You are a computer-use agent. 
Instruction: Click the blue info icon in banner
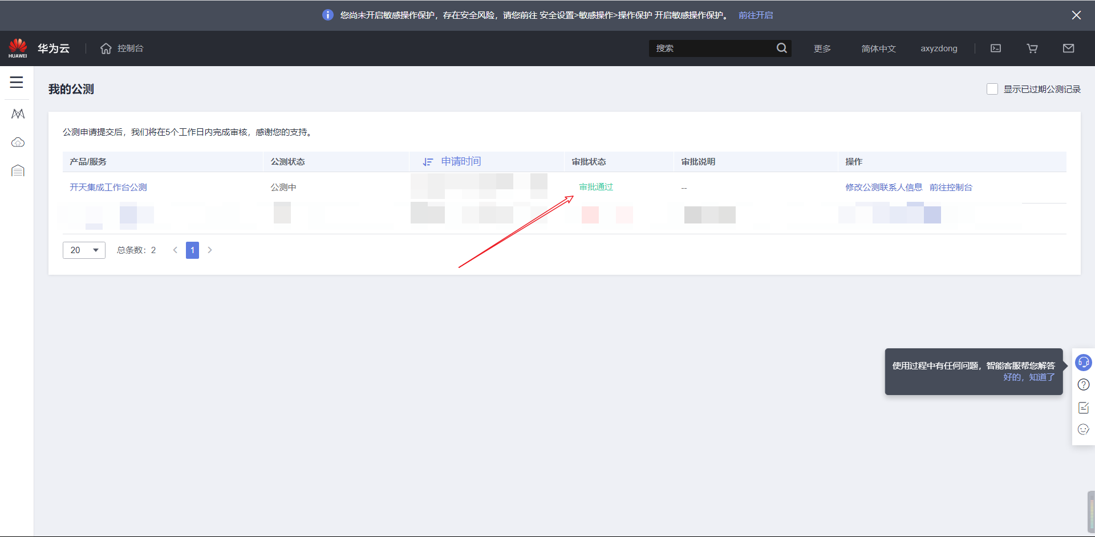coord(327,15)
